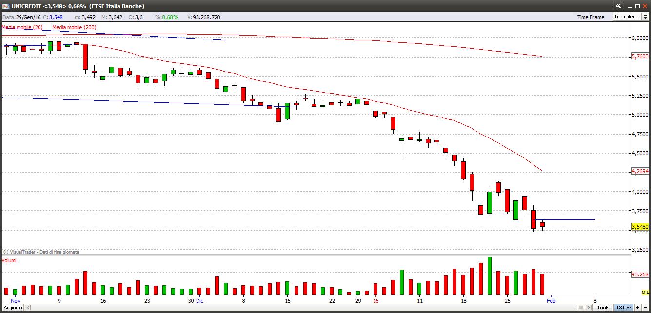
Task: Click the Volumi panel label
Action: tap(9, 260)
